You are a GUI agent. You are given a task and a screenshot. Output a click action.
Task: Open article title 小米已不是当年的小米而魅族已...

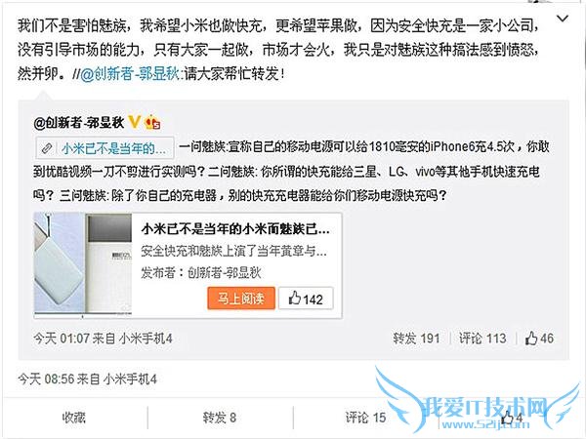(235, 228)
